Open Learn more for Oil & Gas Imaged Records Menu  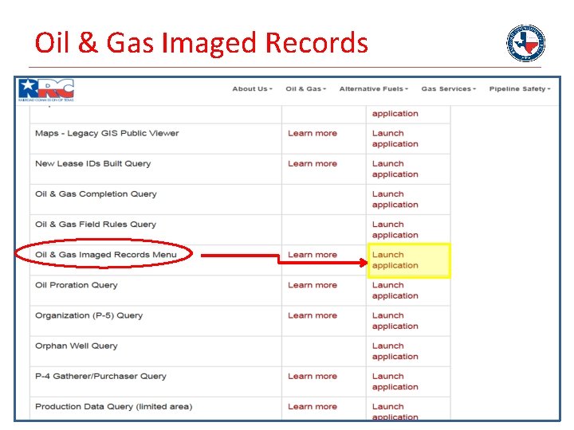coord(313,255)
